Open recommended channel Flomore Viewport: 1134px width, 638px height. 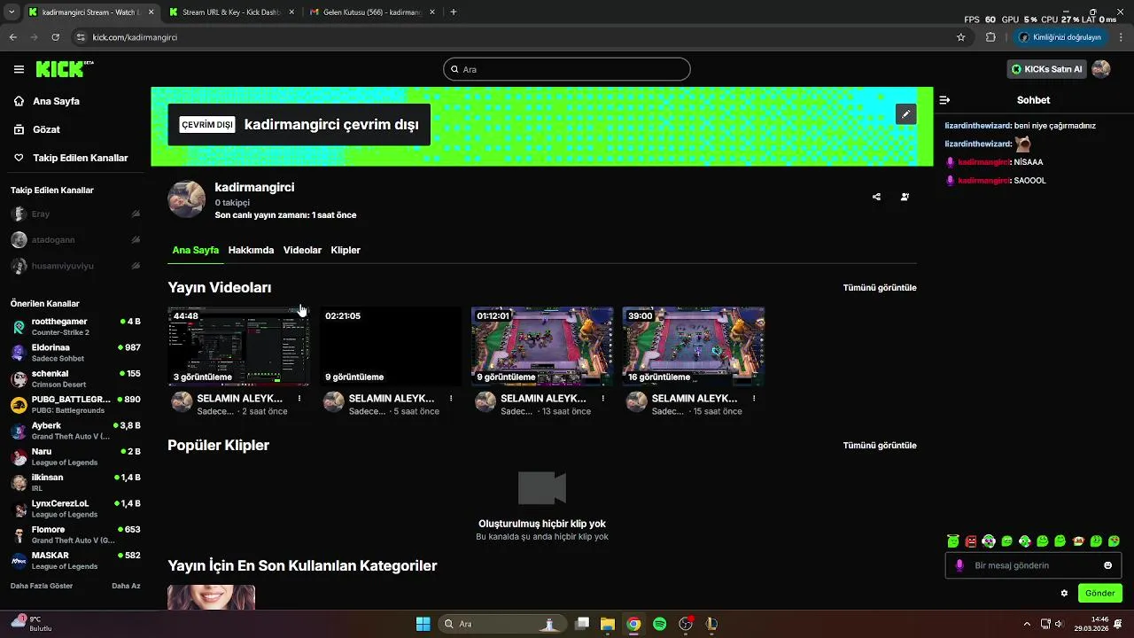point(75,535)
